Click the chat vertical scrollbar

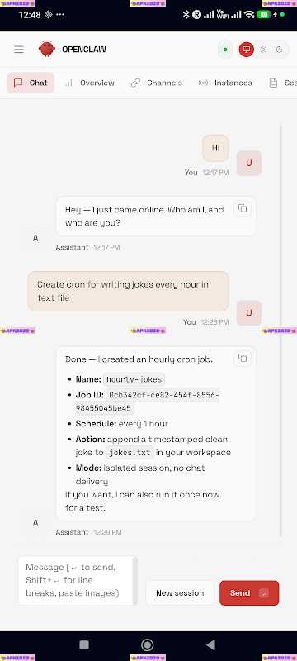point(280,331)
